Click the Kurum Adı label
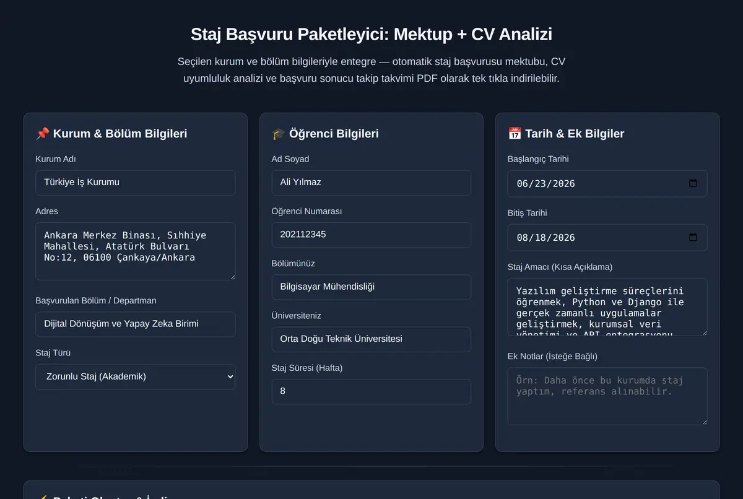 coord(56,159)
